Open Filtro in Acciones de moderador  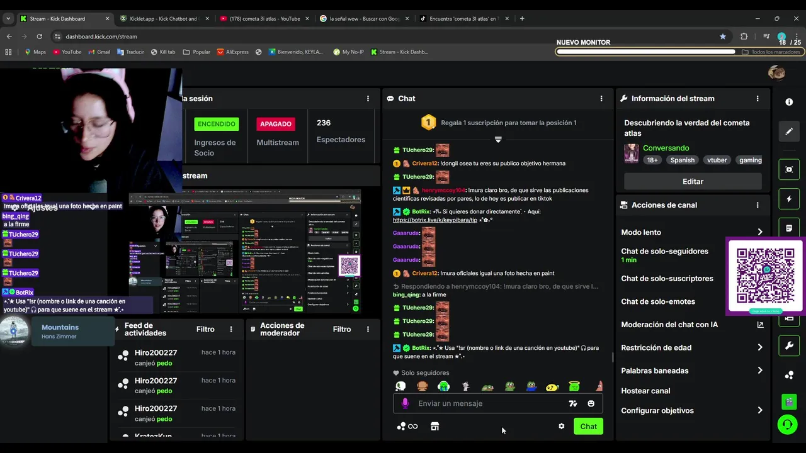(x=342, y=329)
